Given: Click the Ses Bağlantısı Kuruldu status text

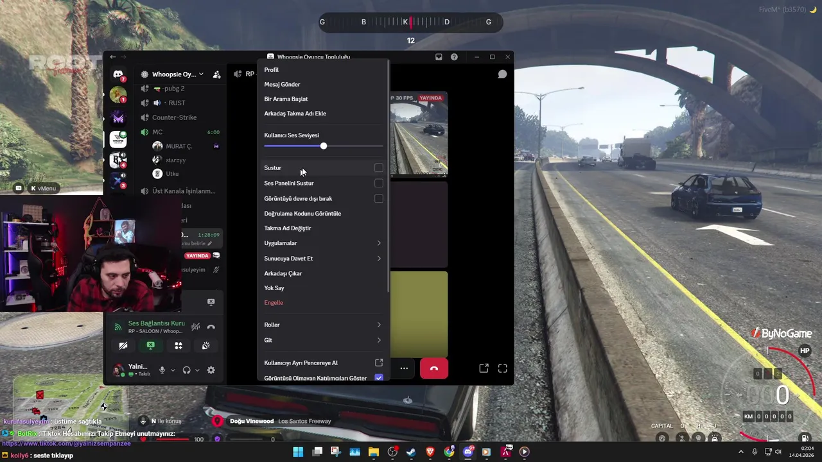Looking at the screenshot, I should coord(156,323).
